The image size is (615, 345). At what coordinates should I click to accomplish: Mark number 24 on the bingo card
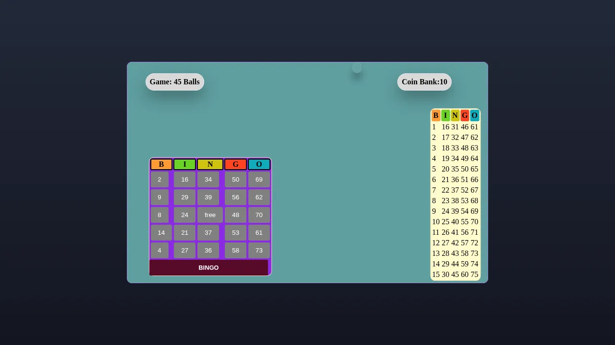(184, 215)
